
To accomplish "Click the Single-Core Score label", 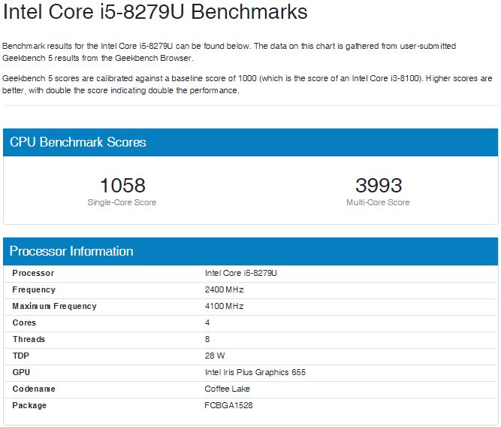I will click(122, 202).
